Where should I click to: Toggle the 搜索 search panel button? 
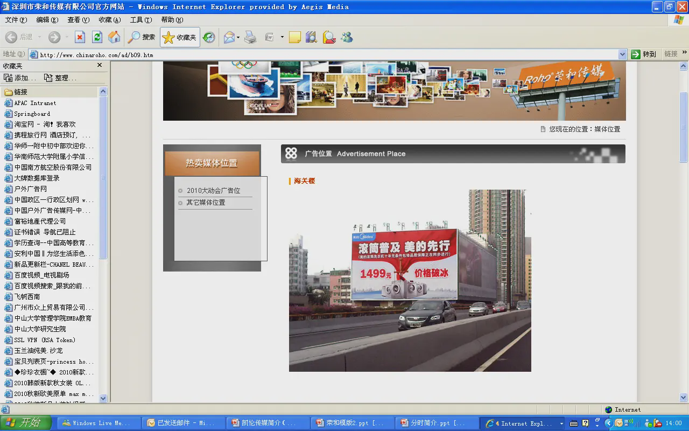[142, 37]
